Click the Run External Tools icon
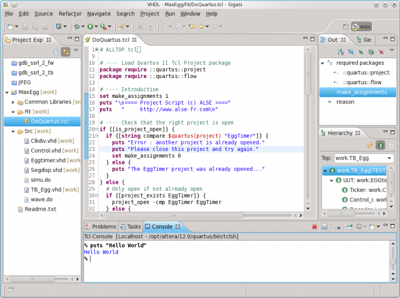 (x=103, y=26)
